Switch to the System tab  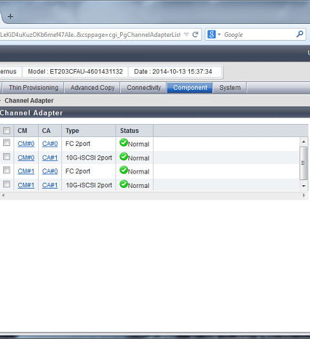coord(230,88)
